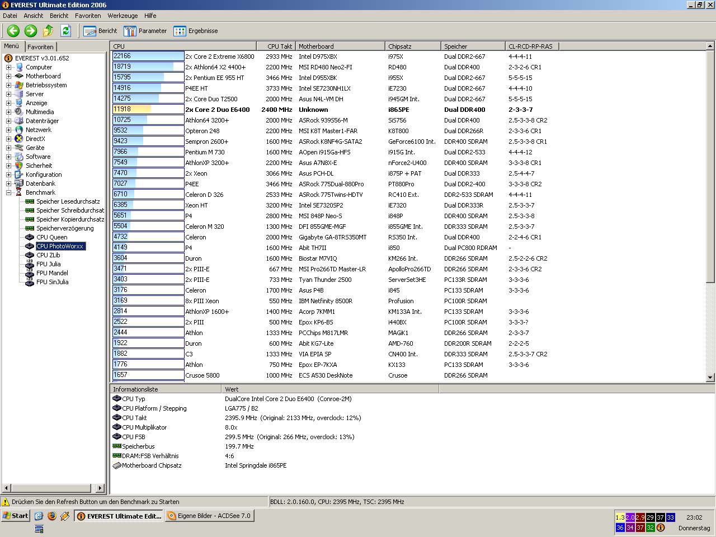Click the scroll down arrow of results list
The width and height of the screenshot is (716, 537).
(710, 378)
